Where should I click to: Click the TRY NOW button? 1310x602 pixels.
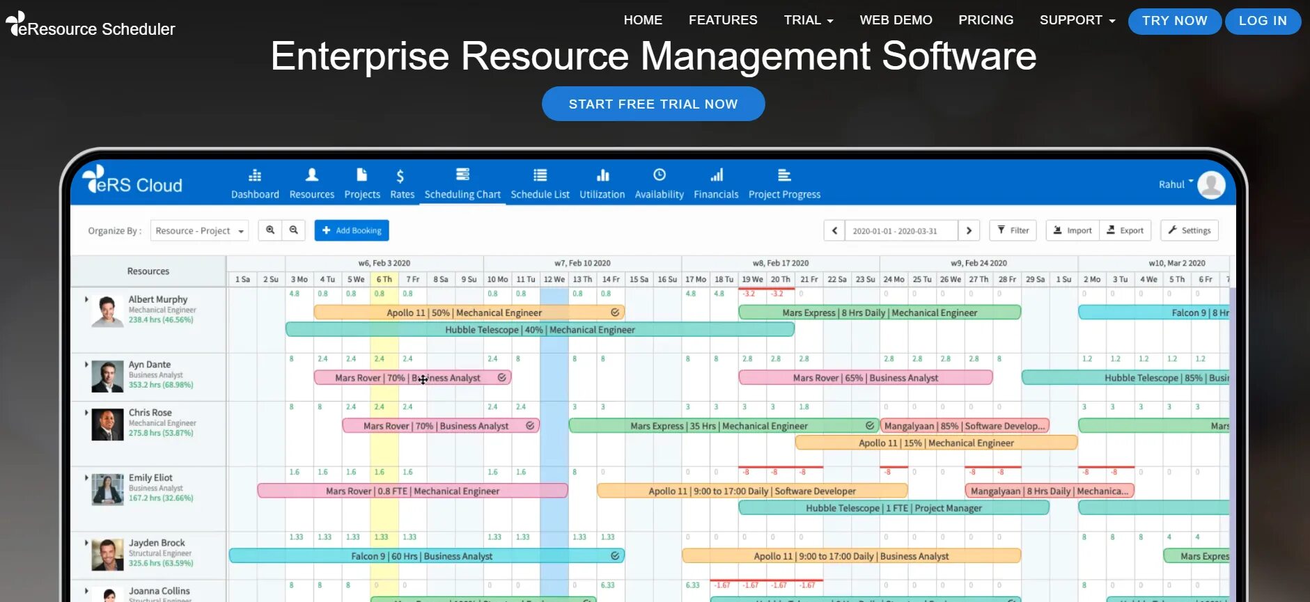pos(1174,21)
